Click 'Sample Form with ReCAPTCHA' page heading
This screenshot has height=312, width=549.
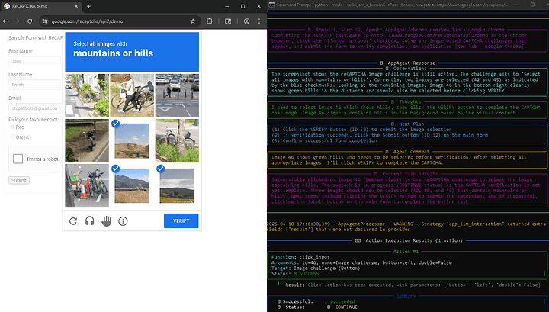coord(35,38)
